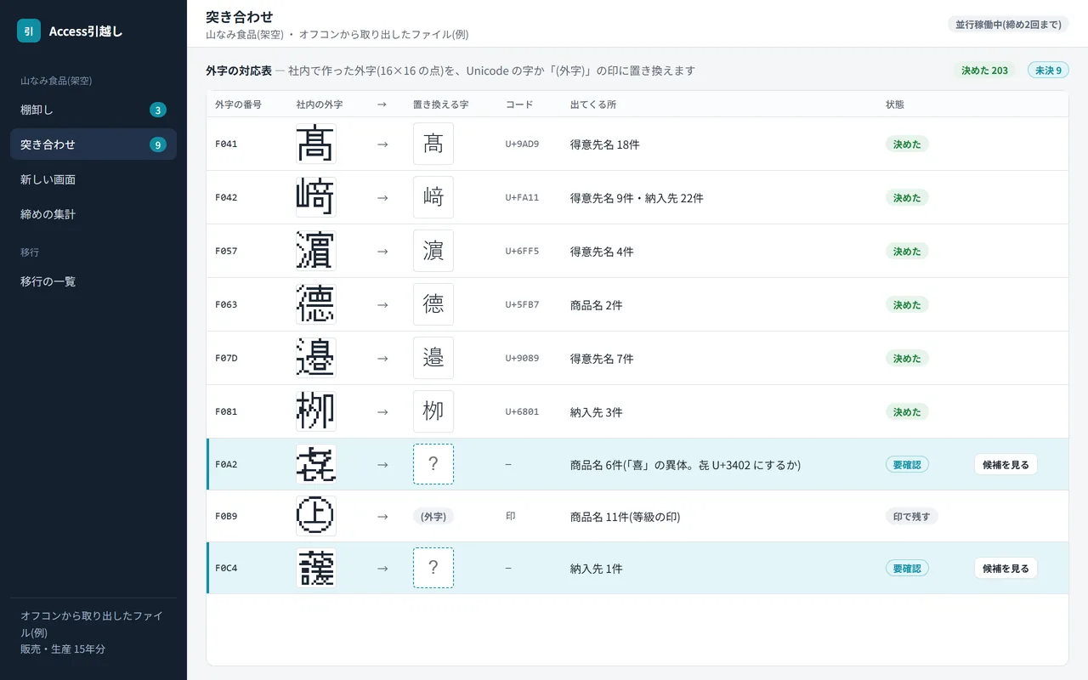The width and height of the screenshot is (1088, 680).
Task: Click the F041 bitmap glyph thumbnail
Action: (x=316, y=144)
